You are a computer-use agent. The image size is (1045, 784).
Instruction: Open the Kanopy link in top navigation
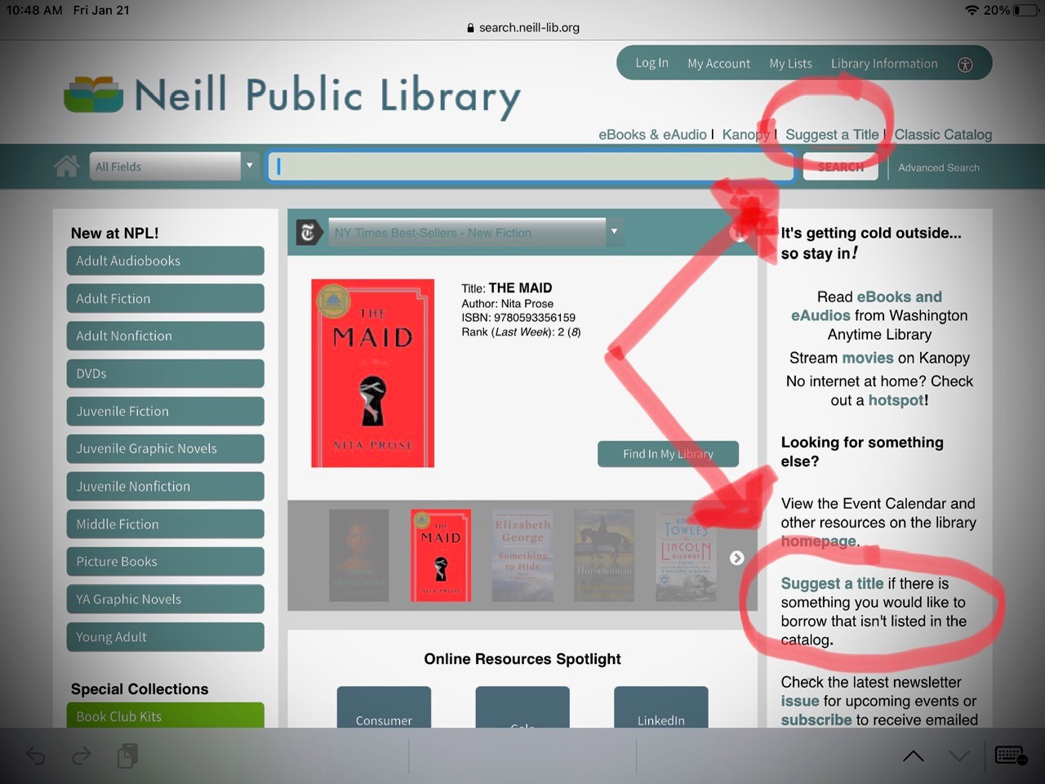(x=746, y=135)
